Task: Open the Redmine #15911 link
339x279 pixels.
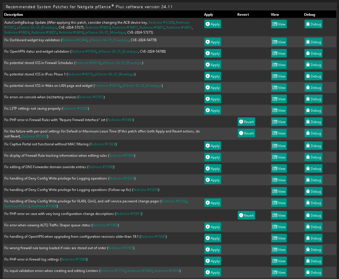Action: [x=129, y=214]
